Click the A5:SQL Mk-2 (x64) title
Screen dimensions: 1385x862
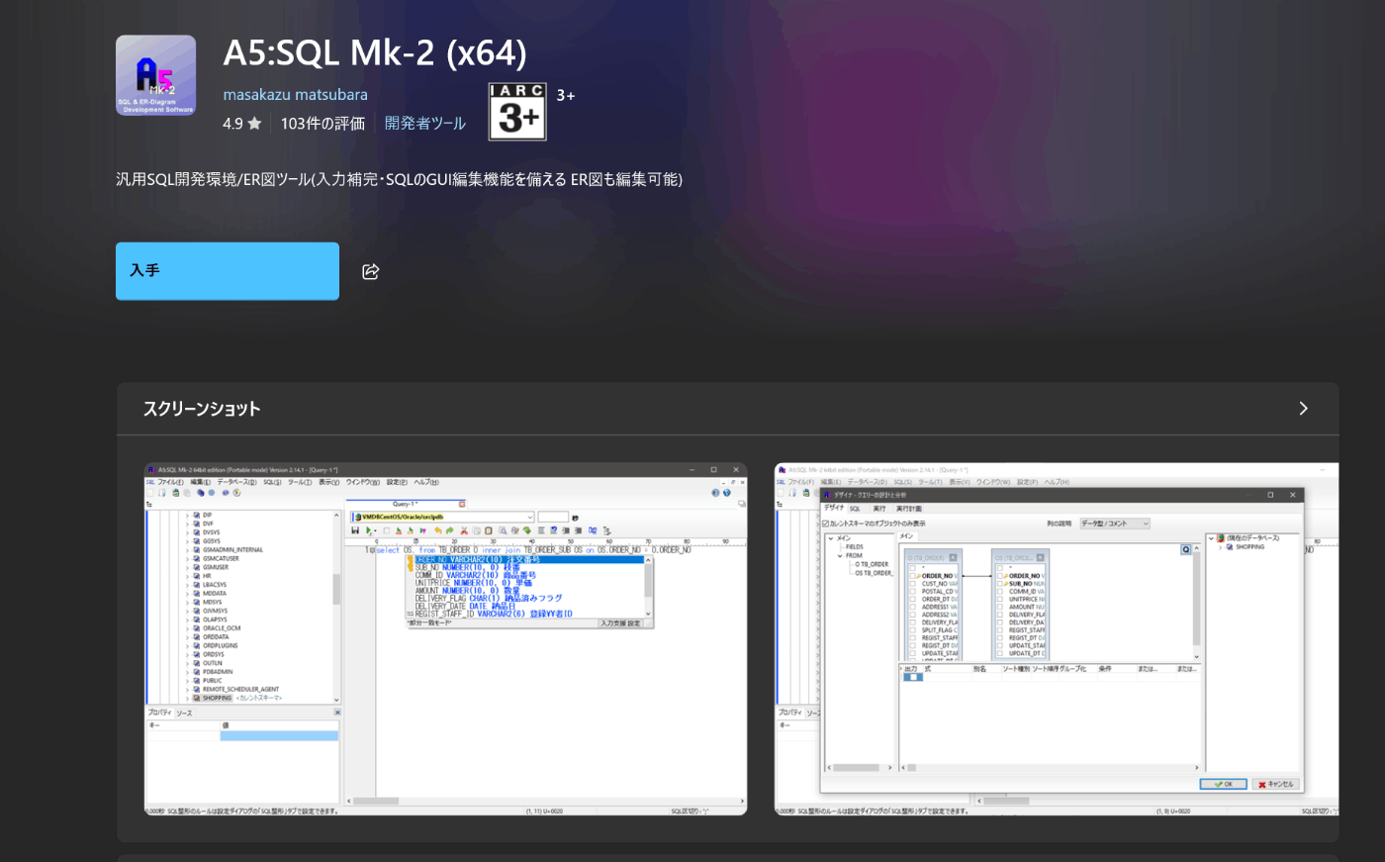pyautogui.click(x=375, y=52)
